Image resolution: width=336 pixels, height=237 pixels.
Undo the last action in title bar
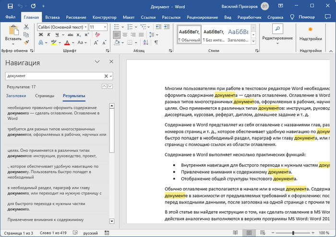tap(20, 6)
